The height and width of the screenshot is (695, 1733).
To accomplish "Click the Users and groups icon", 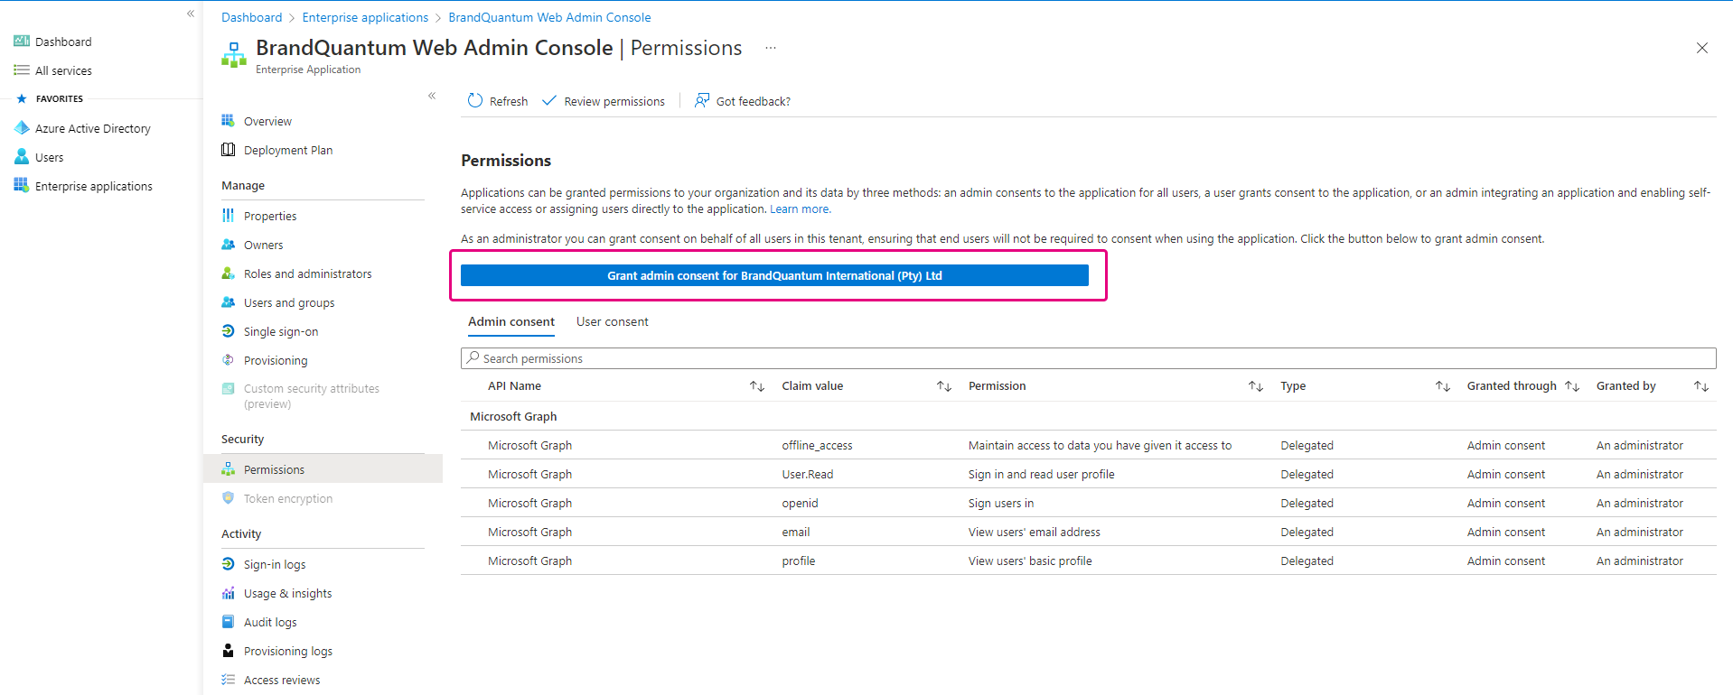I will click(228, 302).
